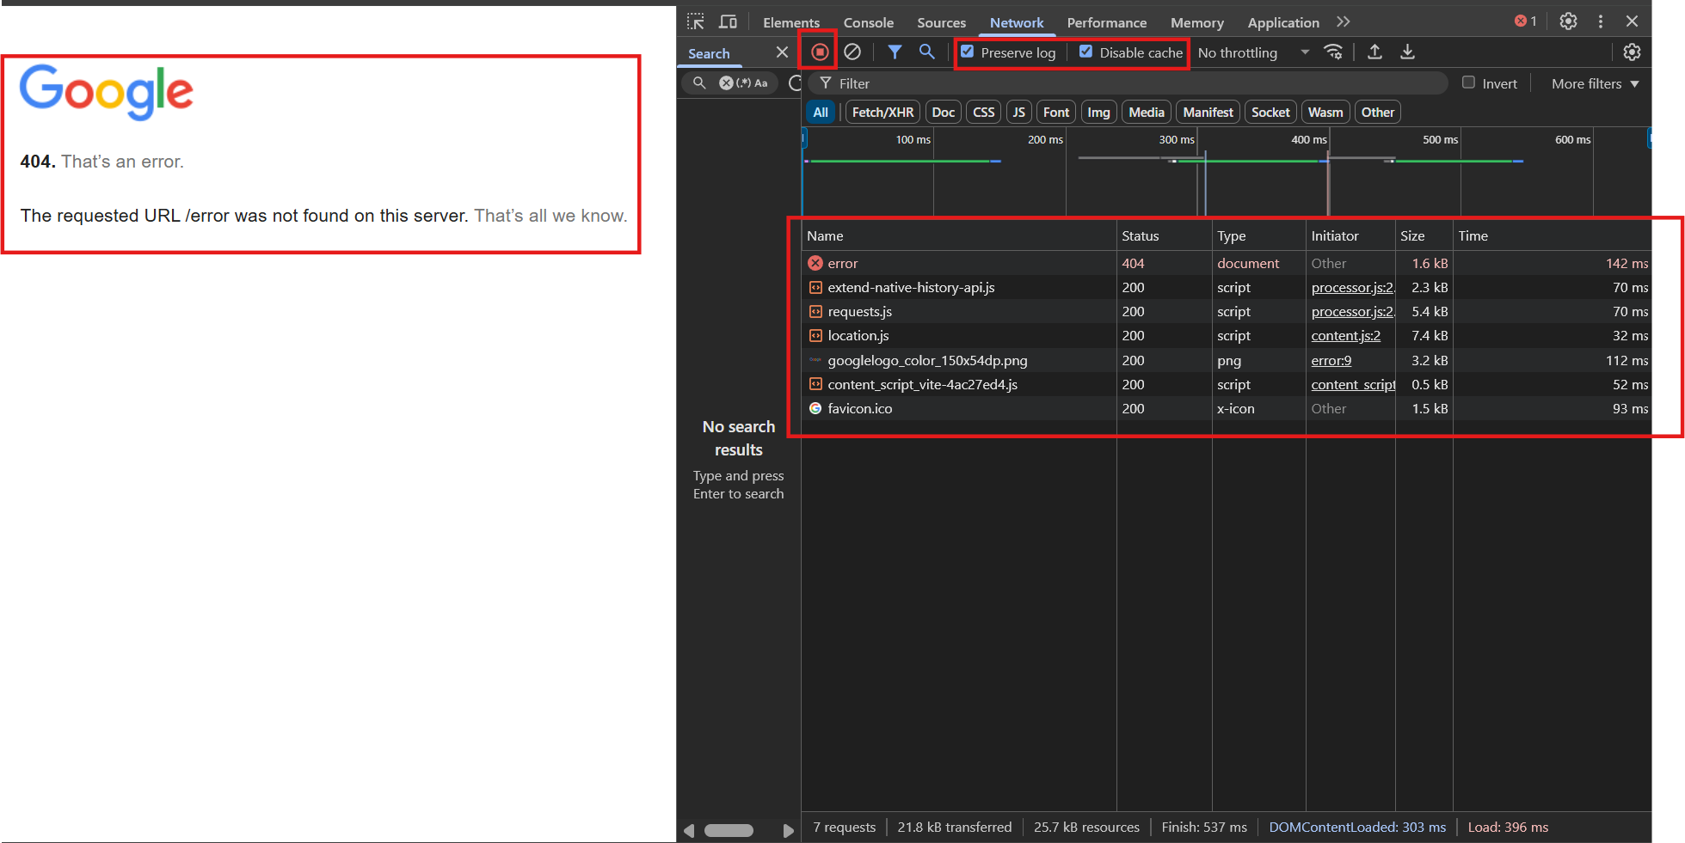Switch to the Console tab
This screenshot has height=843, width=1685.
pyautogui.click(x=868, y=22)
